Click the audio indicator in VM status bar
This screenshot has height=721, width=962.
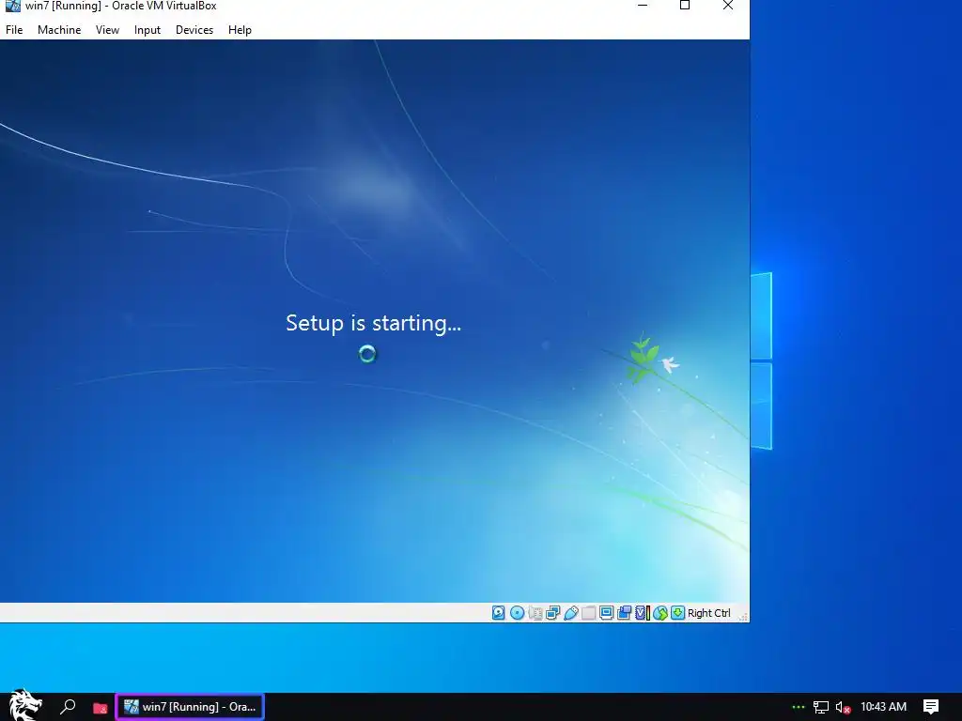tap(535, 612)
